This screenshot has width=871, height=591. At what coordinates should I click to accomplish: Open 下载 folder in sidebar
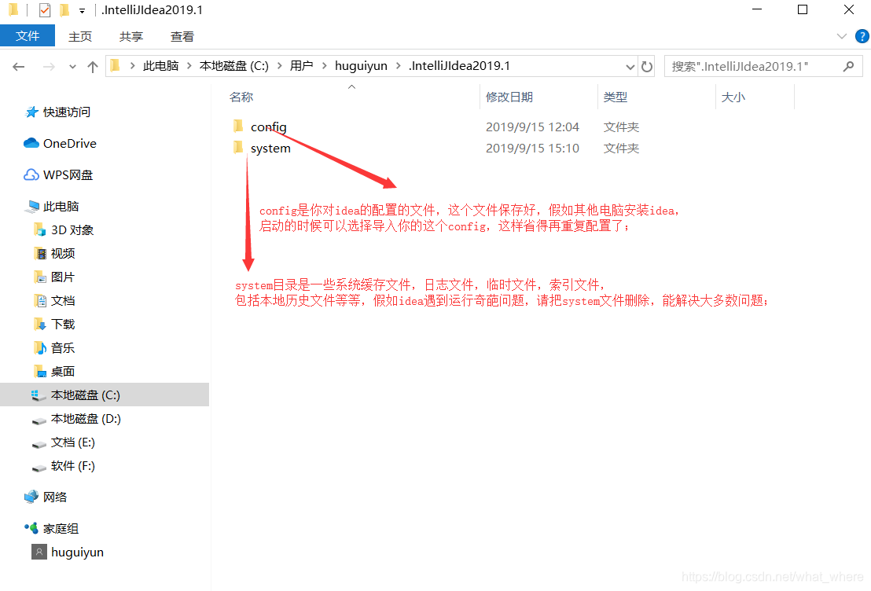click(63, 325)
